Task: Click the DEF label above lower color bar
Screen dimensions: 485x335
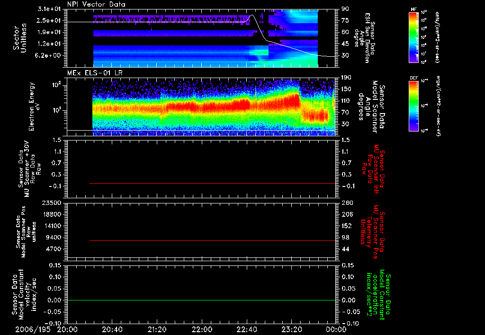Action: (414, 78)
